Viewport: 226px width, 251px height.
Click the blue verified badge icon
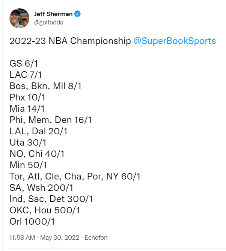pos(78,14)
